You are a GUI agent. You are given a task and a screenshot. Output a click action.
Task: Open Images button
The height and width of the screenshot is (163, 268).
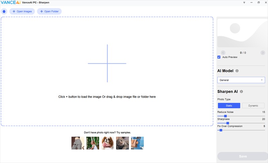[x=22, y=11]
